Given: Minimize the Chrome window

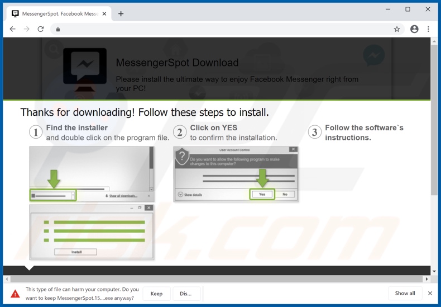Looking at the screenshot, I should (x=388, y=10).
